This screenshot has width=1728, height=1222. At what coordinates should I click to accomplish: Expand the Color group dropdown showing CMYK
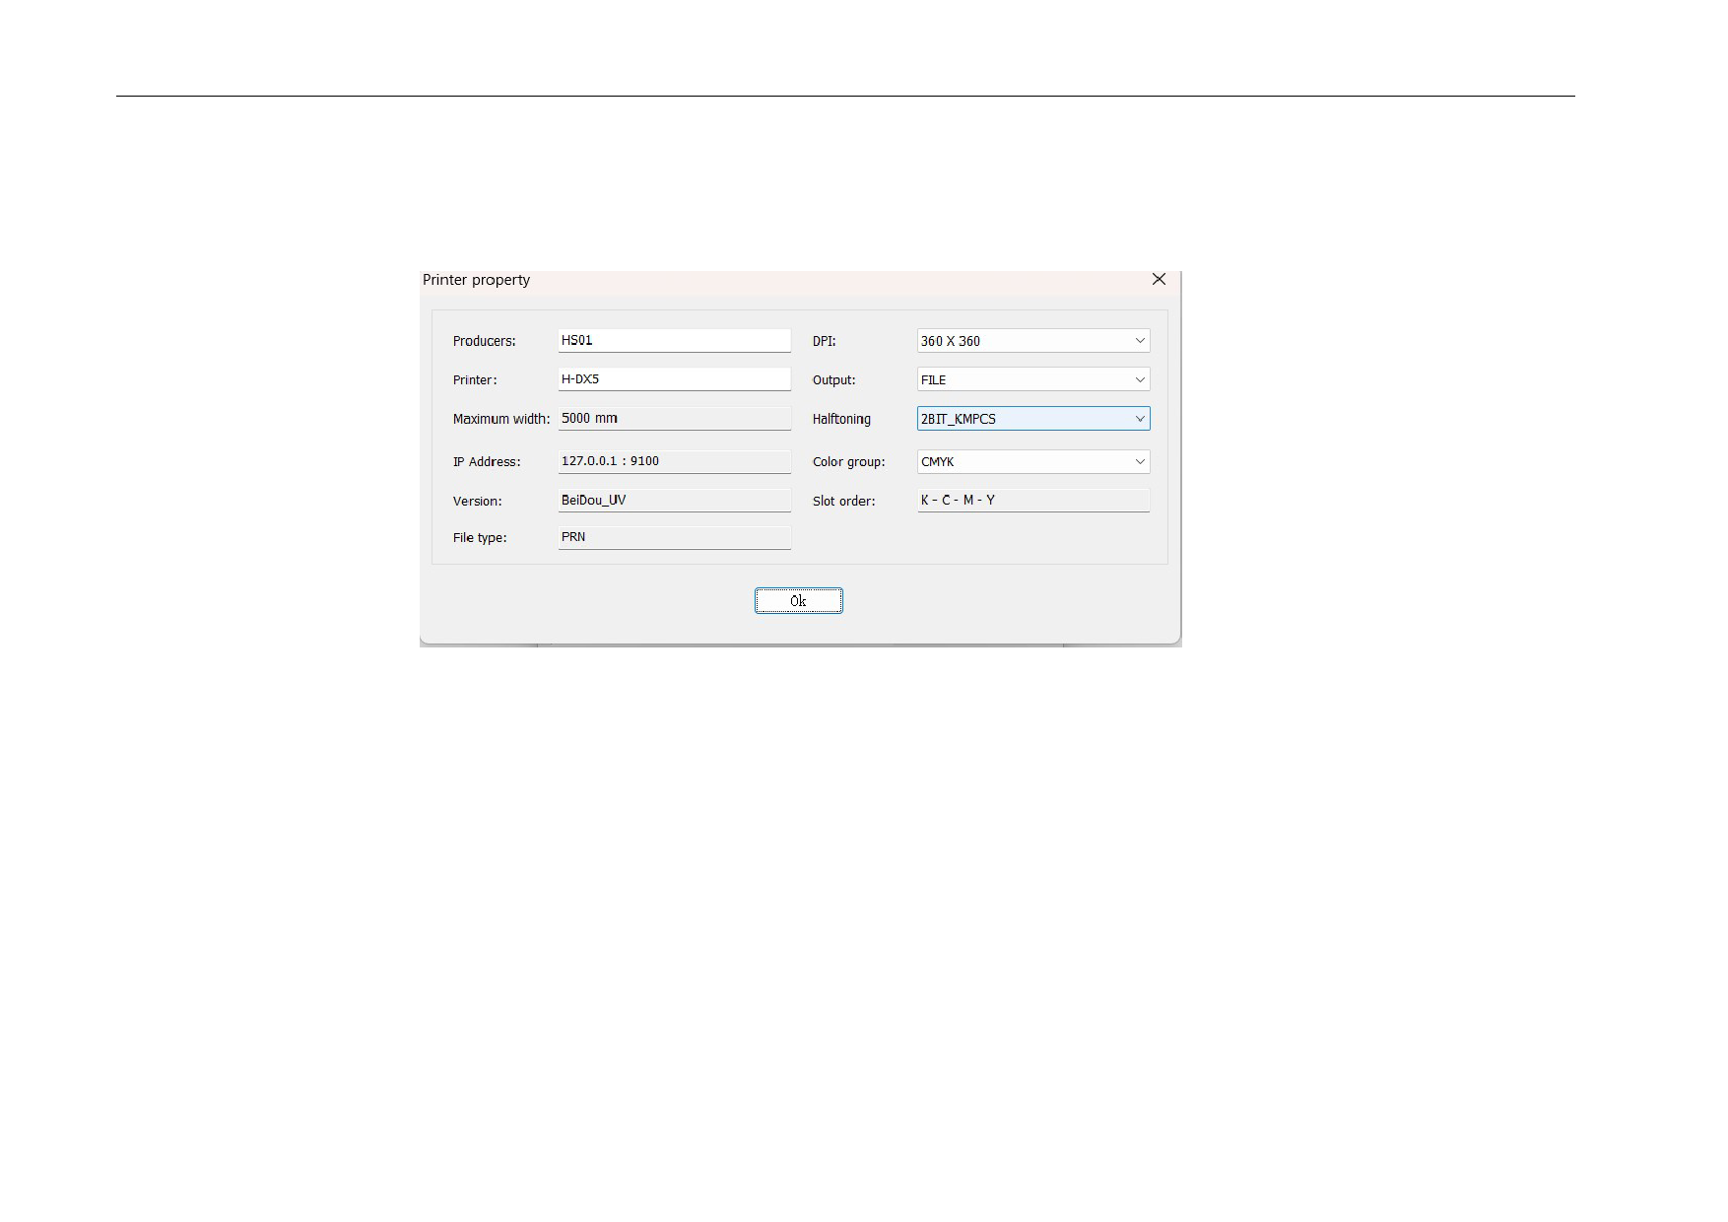click(1032, 461)
